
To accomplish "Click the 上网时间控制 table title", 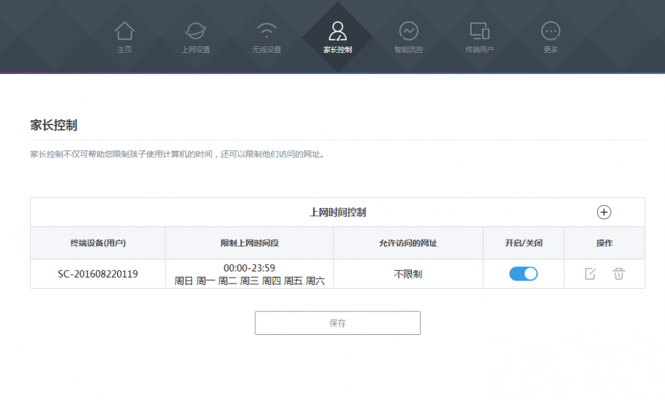I will pos(338,212).
